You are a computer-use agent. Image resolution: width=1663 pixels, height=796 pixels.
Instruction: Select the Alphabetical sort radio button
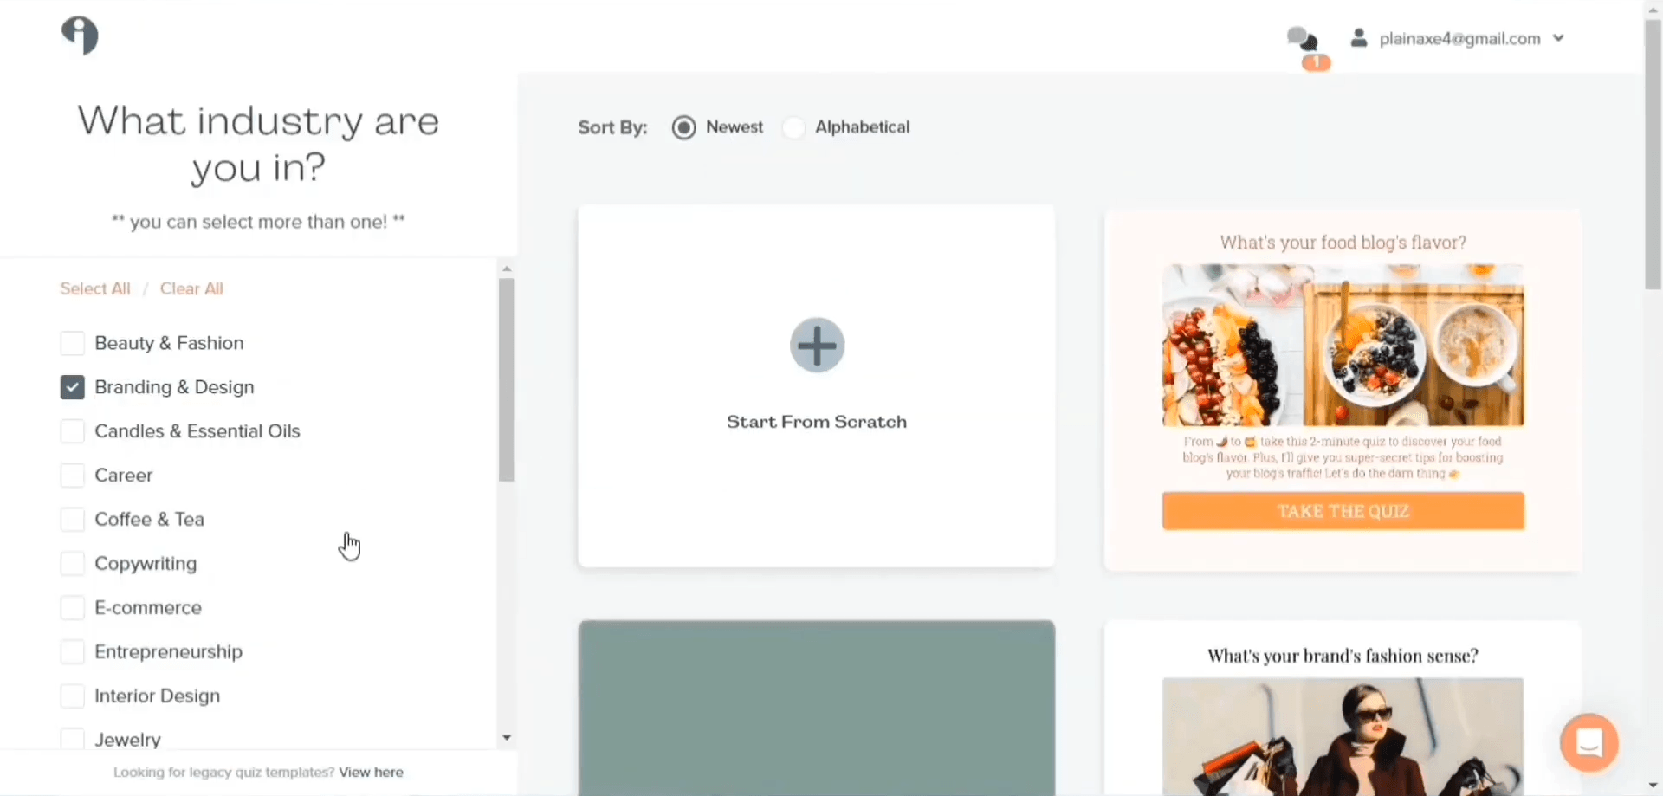(793, 127)
